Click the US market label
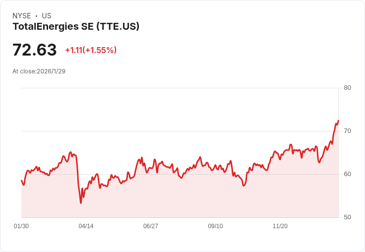 pos(47,16)
